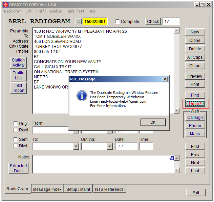Click the info icon in RTC Message dialog
The height and width of the screenshot is (202, 214).
pos(82,96)
